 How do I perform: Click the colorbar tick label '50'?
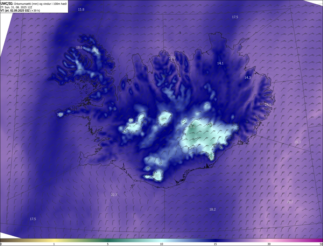click(x=321, y=244)
